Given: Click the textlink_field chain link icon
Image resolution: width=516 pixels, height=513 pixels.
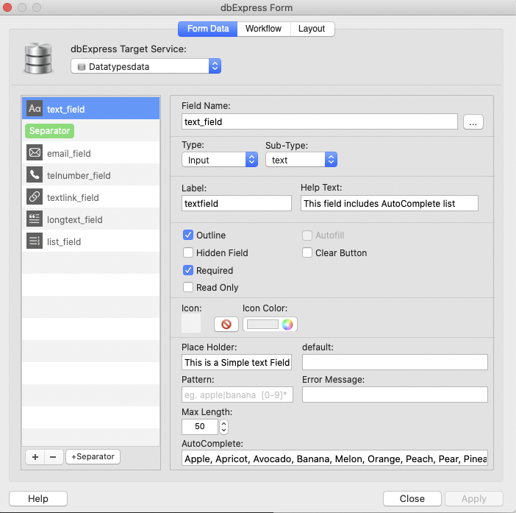Looking at the screenshot, I should coord(35,197).
